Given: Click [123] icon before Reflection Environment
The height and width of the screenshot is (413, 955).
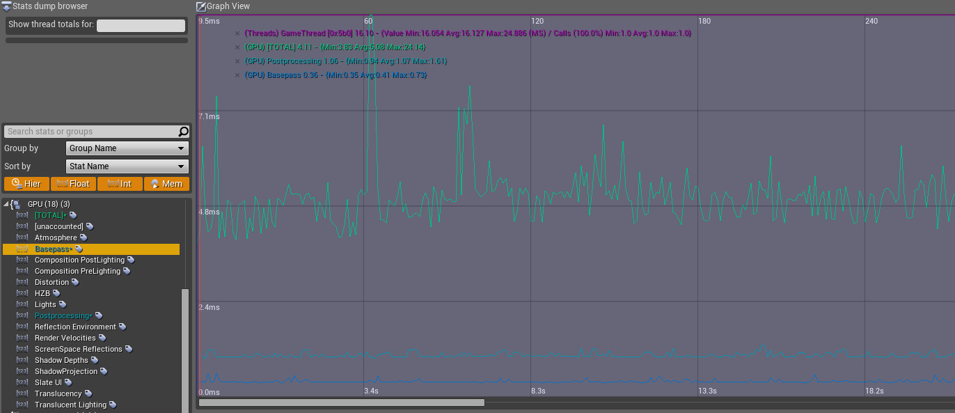Looking at the screenshot, I should pyautogui.click(x=22, y=327).
